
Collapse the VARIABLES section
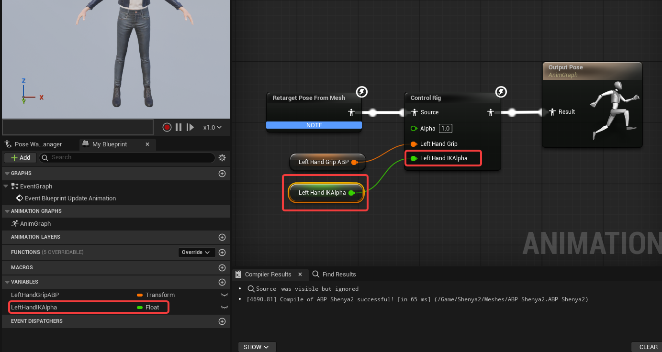pyautogui.click(x=6, y=282)
